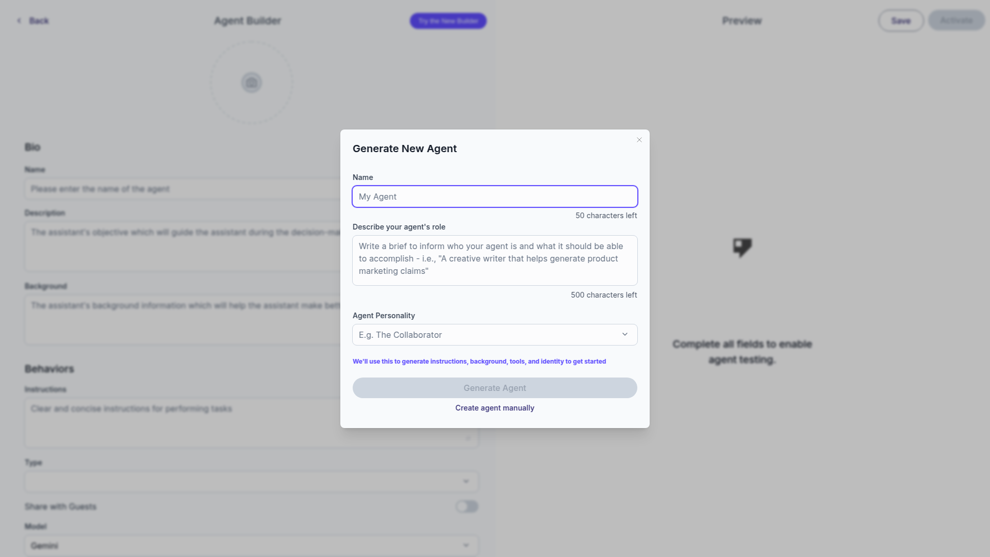Click the Back chevron arrow
This screenshot has height=557, width=990.
point(19,21)
